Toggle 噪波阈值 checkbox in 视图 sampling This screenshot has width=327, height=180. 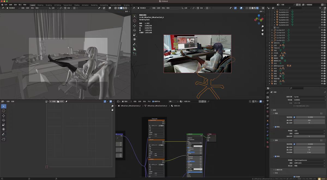coord(294,117)
